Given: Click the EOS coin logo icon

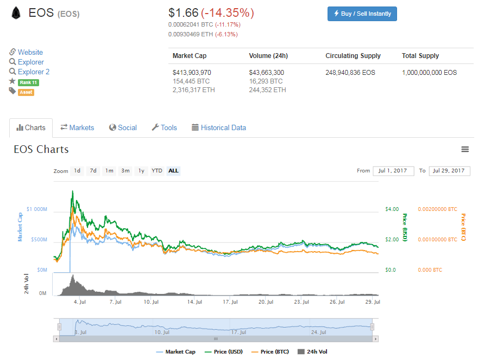Looking at the screenshot, I should pos(16,13).
